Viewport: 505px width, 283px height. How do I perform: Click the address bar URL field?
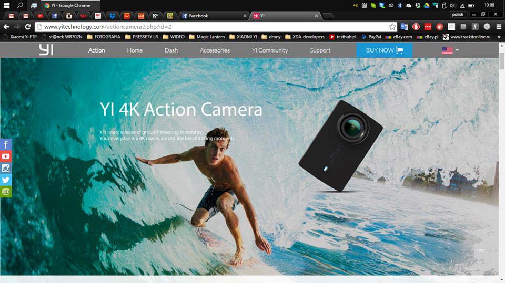[x=210, y=27]
